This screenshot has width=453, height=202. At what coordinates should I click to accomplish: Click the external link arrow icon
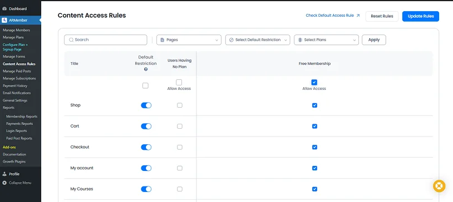coord(358,16)
